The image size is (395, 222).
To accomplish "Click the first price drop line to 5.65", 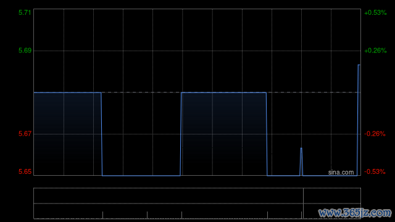I will tap(102, 134).
